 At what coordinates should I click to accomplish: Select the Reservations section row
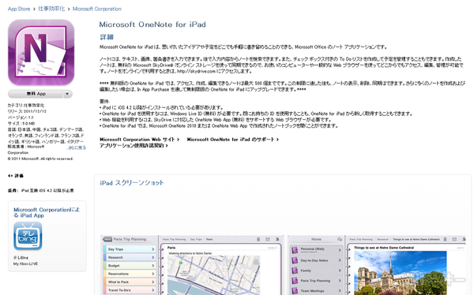click(x=130, y=274)
